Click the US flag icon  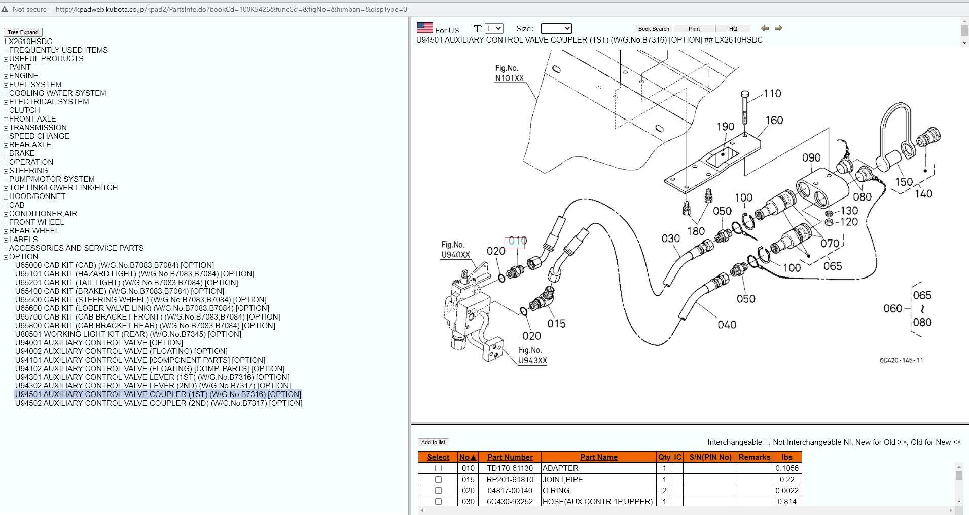click(x=424, y=28)
